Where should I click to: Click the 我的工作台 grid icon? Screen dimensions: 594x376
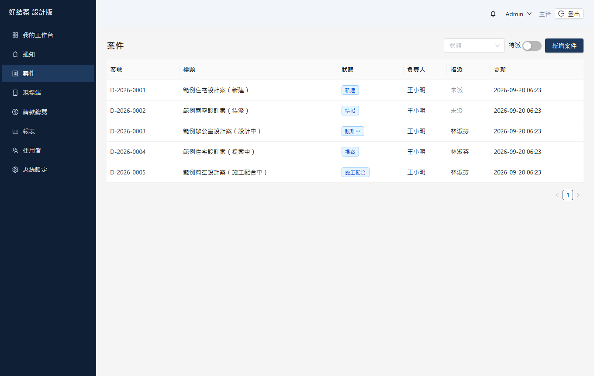15,35
